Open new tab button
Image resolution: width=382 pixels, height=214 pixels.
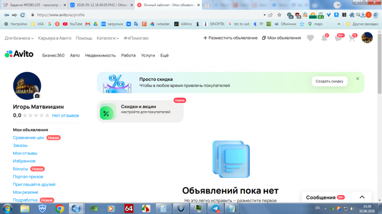pos(207,5)
